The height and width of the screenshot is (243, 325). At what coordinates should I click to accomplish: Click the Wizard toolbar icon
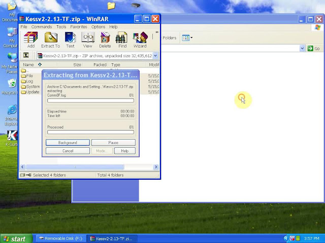(x=140, y=40)
